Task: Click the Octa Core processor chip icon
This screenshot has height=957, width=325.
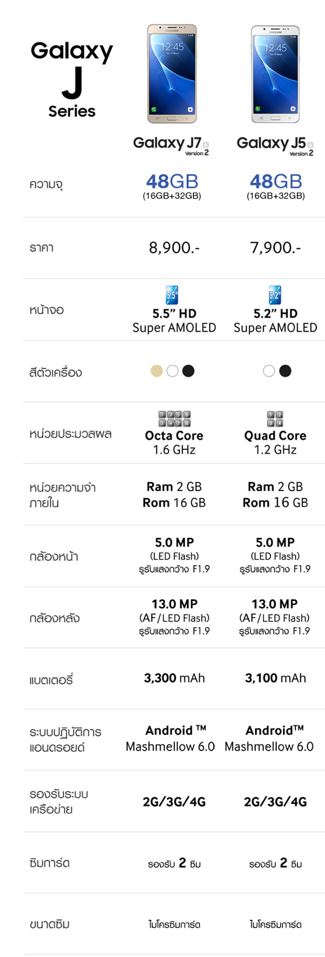Action: tap(174, 419)
